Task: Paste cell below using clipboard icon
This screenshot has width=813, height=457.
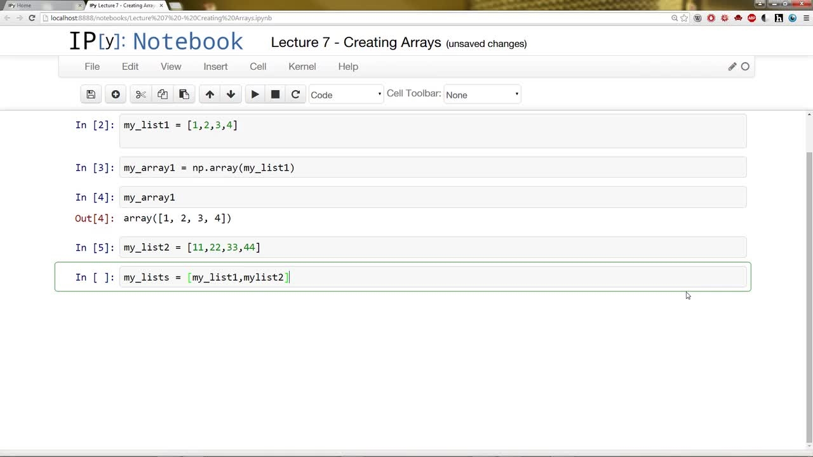Action: click(x=184, y=95)
